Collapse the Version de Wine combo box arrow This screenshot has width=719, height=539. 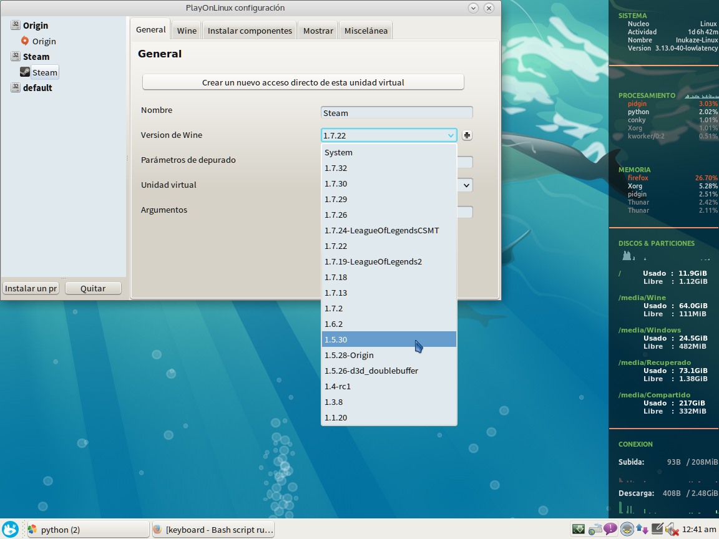pyautogui.click(x=451, y=135)
